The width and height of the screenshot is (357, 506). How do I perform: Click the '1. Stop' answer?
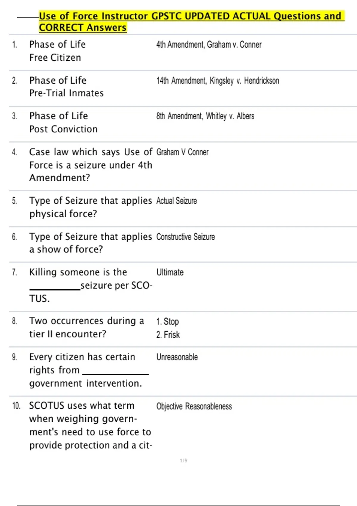pos(167,321)
